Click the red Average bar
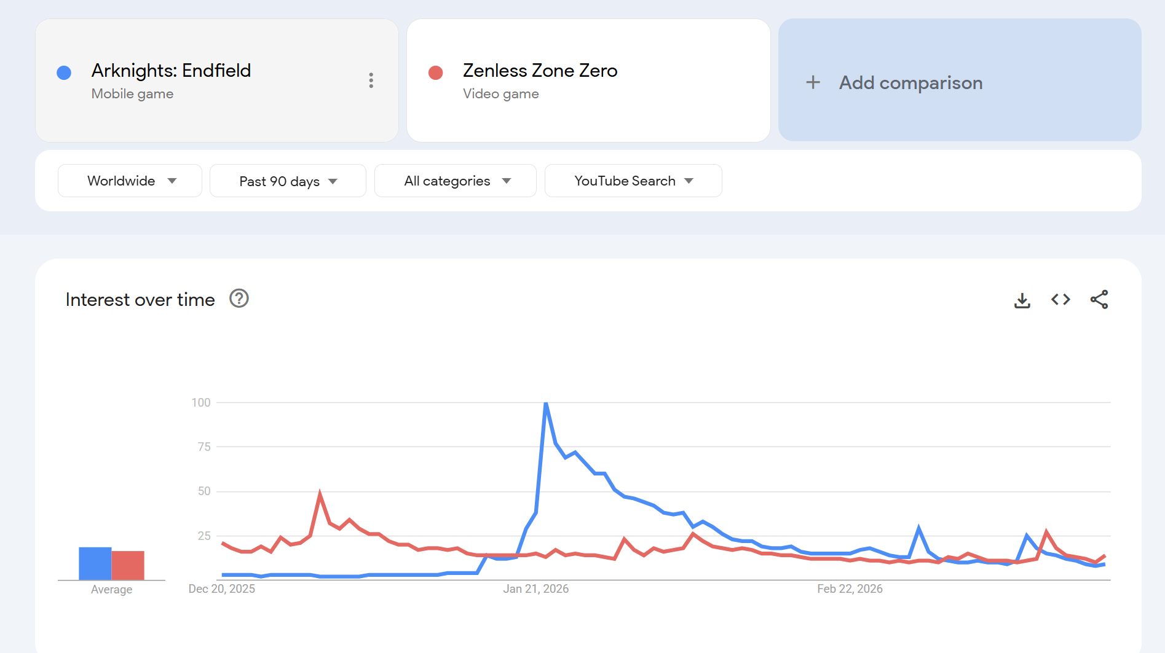 click(x=128, y=565)
